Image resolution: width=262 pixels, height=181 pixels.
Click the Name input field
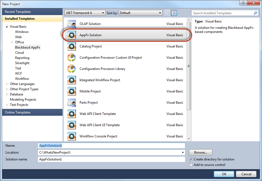[x=111, y=145]
